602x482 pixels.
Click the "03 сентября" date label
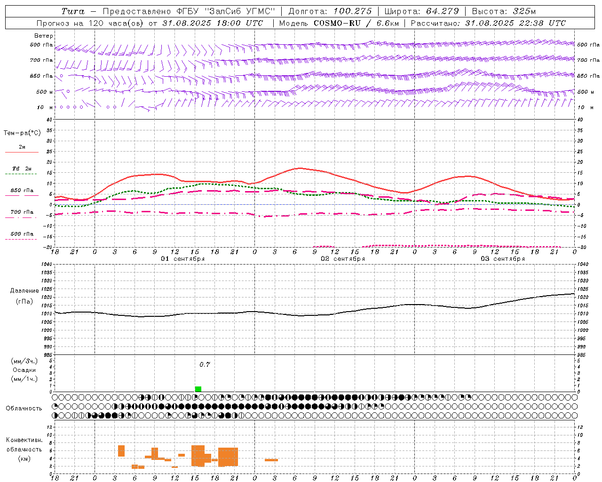[503, 259]
